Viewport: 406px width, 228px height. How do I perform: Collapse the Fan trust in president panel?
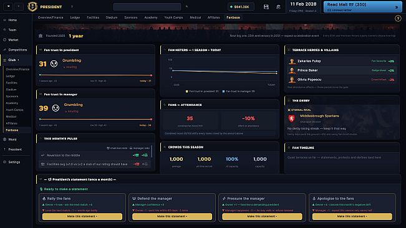[x=41, y=50]
